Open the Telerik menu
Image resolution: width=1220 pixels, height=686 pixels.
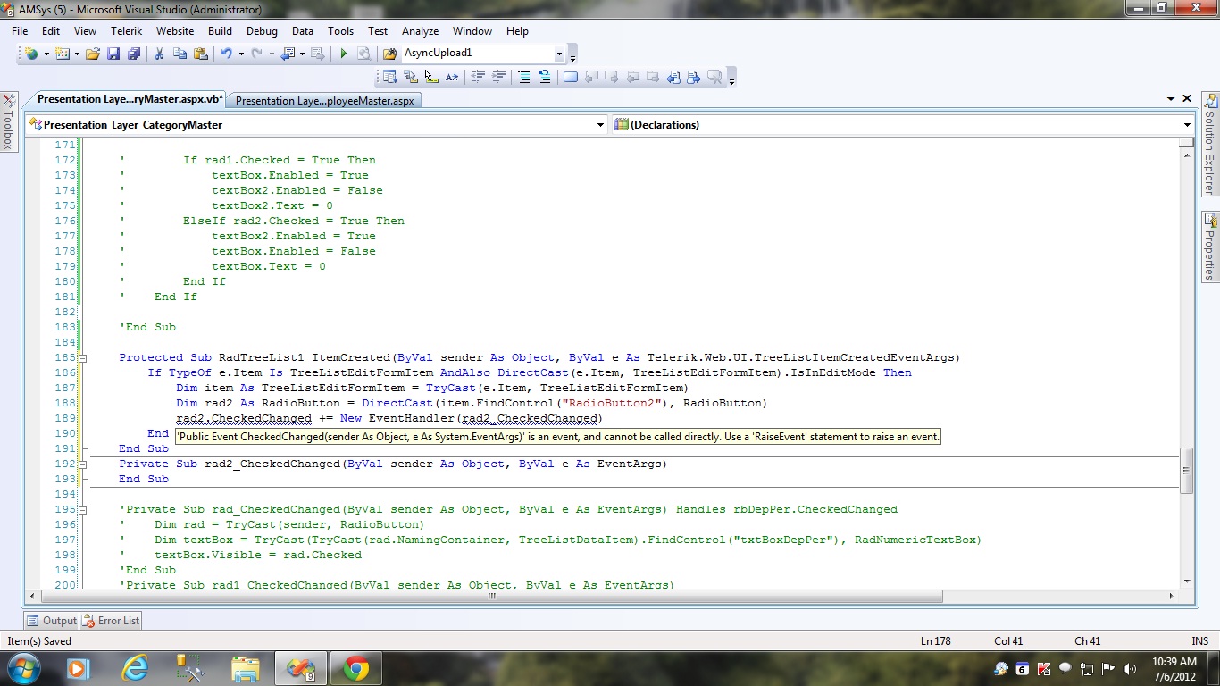pyautogui.click(x=126, y=30)
